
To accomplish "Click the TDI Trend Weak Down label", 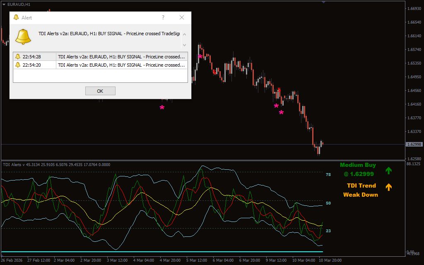I will click(361, 190).
